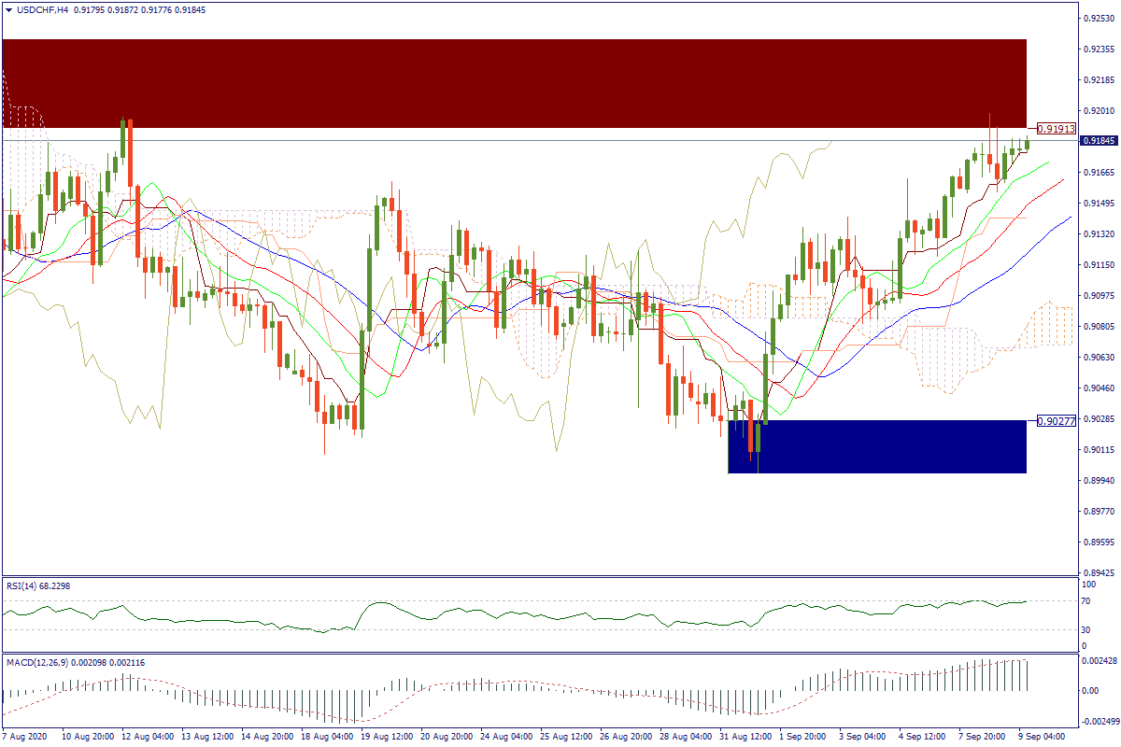Click the 1 Sep 20:00 time marker

click(801, 737)
